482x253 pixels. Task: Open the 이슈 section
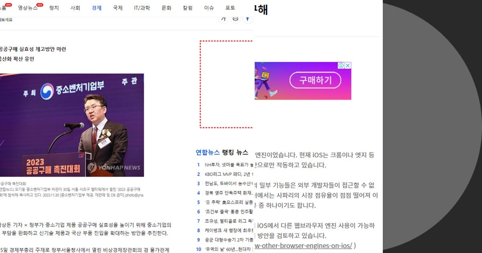pos(208,8)
